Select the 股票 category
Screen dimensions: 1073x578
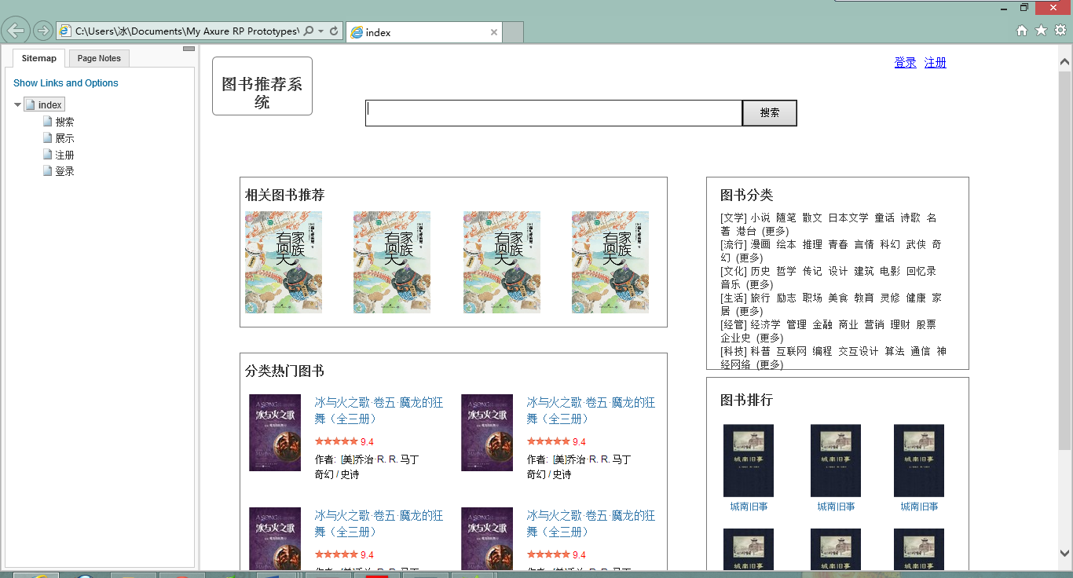tap(926, 325)
